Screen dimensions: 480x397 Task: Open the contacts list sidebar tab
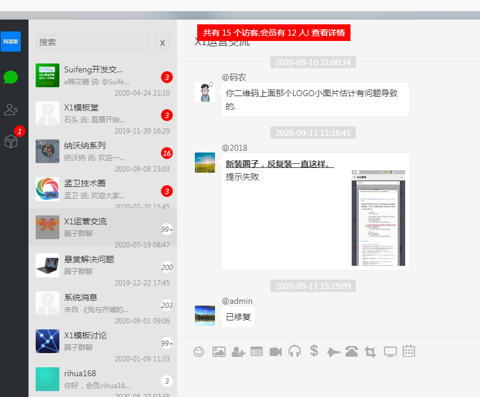coord(11,109)
